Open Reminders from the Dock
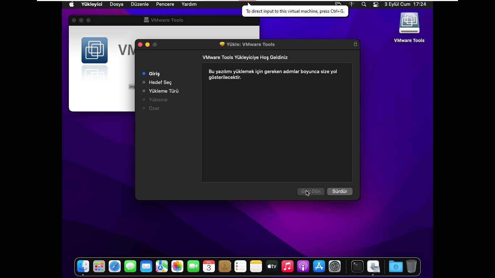This screenshot has width=495, height=278. [x=240, y=267]
